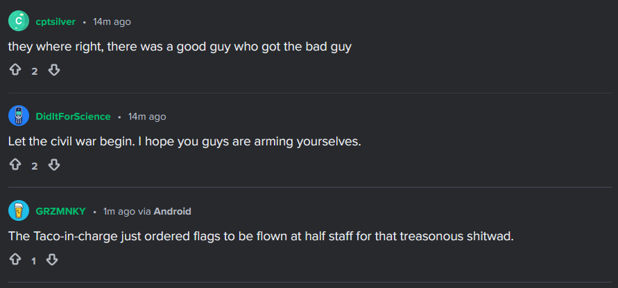The width and height of the screenshot is (618, 288).
Task: Open the GRZMNKY username link
Action: [60, 211]
